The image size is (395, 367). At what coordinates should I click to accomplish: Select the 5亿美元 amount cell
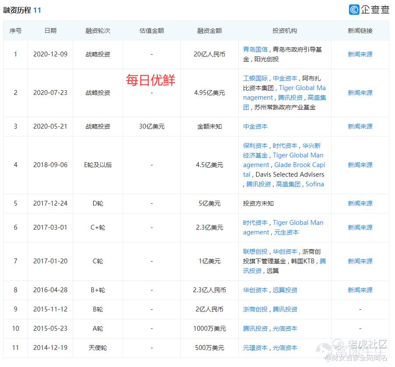(209, 204)
